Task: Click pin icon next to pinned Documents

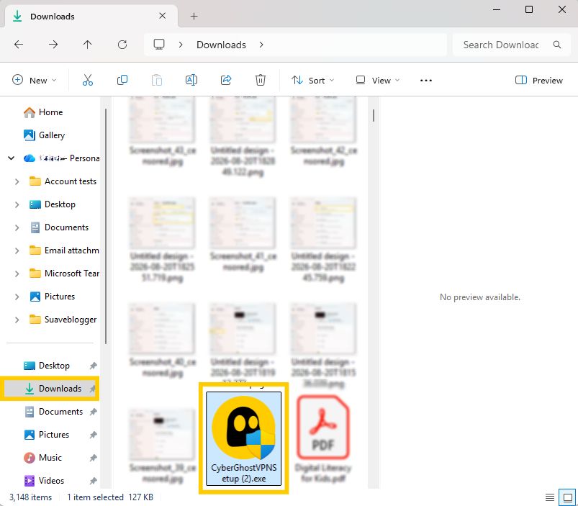Action: coord(94,412)
